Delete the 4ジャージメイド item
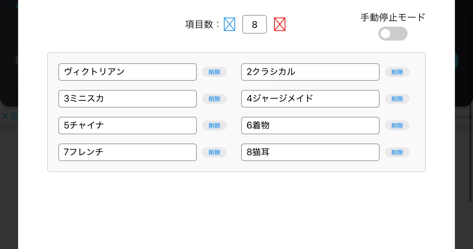This screenshot has height=249, width=473. pyautogui.click(x=397, y=99)
